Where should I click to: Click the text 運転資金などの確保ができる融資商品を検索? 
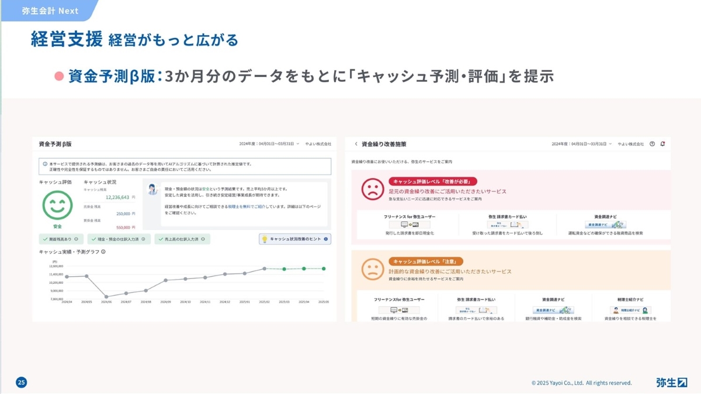[x=606, y=233]
